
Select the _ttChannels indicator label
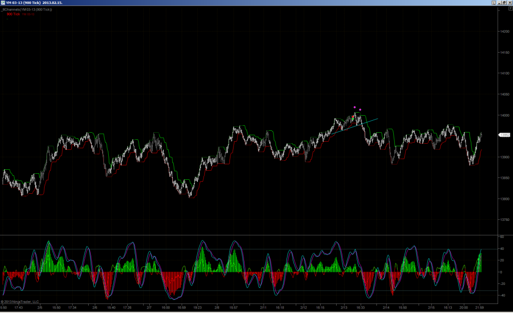click(x=27, y=10)
